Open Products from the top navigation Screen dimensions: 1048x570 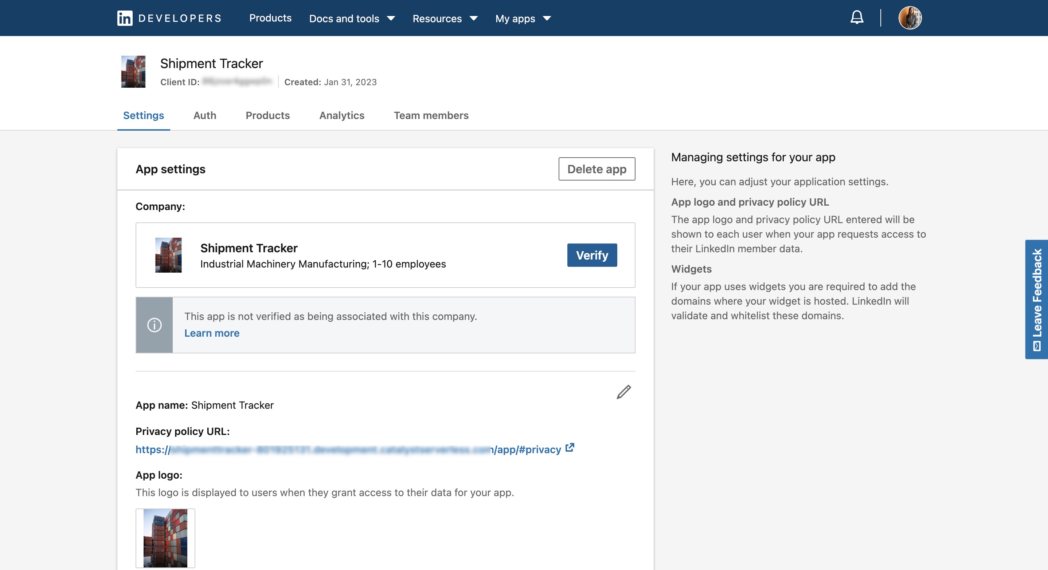pyautogui.click(x=270, y=18)
